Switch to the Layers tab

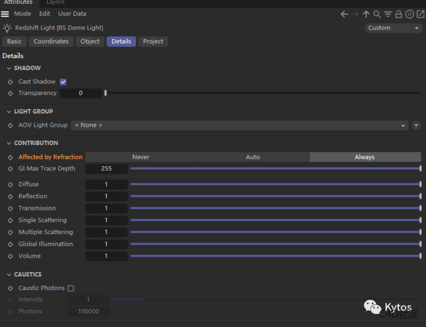tap(55, 2)
